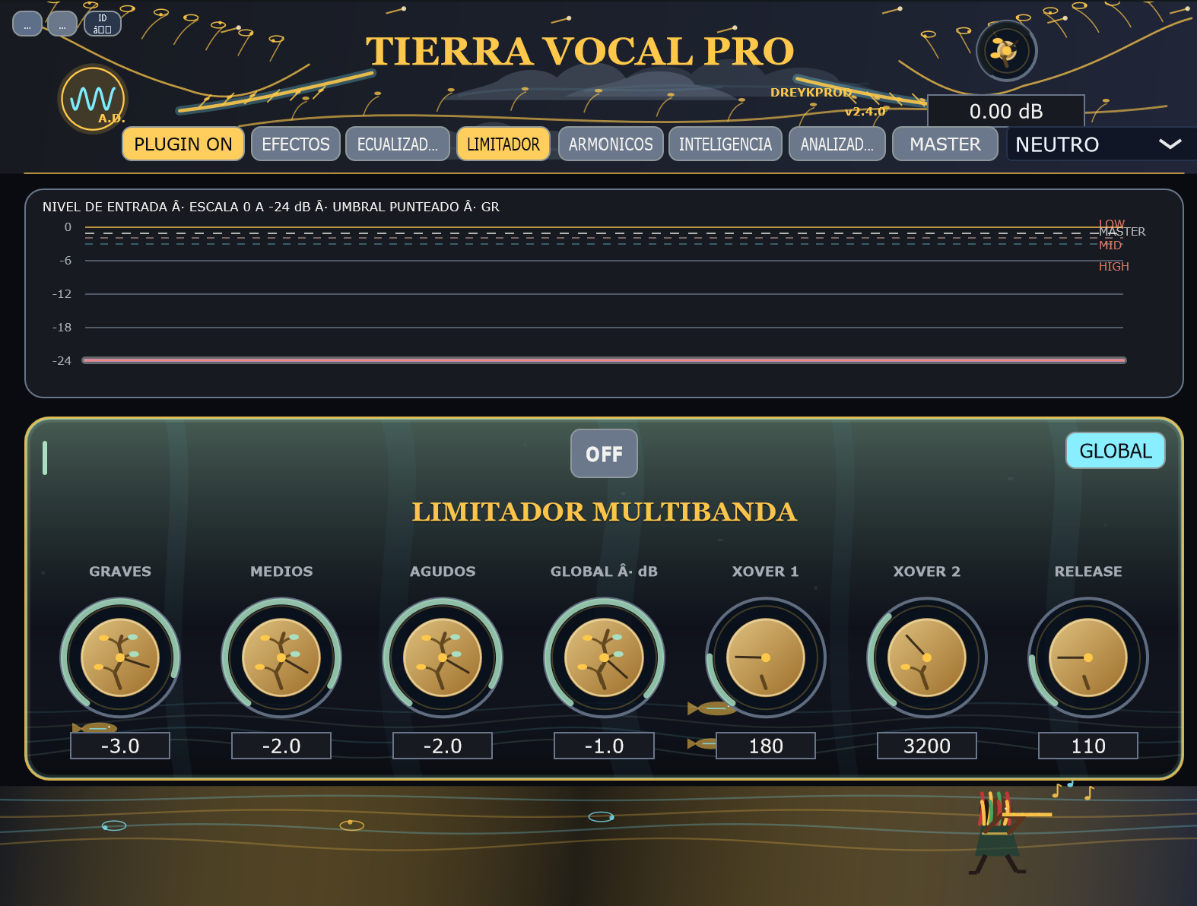The width and height of the screenshot is (1197, 906).
Task: Click the XOVER 1 crossover knob
Action: coord(766,657)
